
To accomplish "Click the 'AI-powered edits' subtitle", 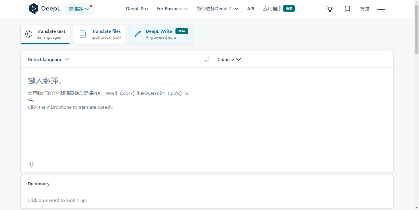I will coord(161,38).
